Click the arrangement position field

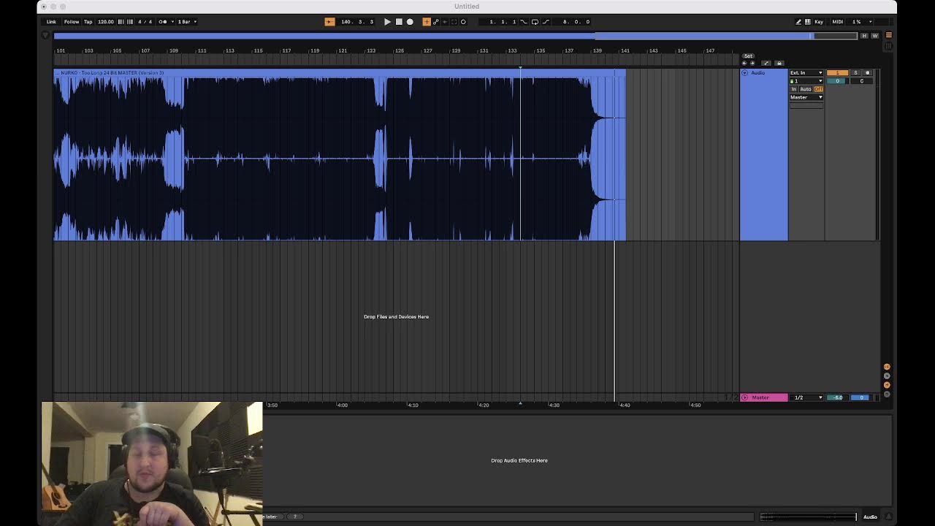(x=357, y=22)
